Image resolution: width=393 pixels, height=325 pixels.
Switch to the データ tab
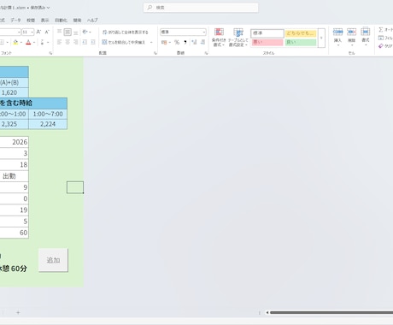15,20
